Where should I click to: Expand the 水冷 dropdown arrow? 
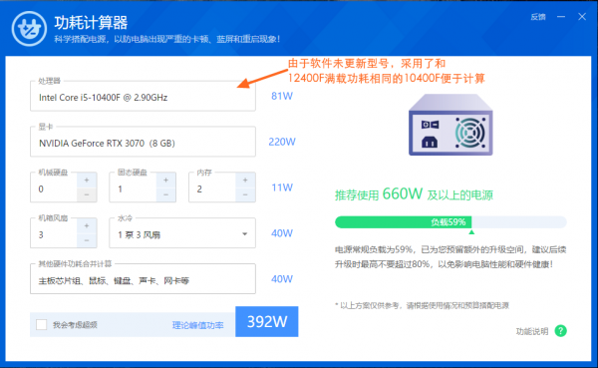point(245,234)
